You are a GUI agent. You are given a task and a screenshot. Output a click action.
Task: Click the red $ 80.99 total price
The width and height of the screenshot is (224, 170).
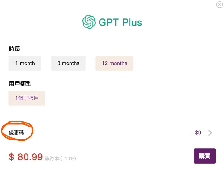(26, 157)
